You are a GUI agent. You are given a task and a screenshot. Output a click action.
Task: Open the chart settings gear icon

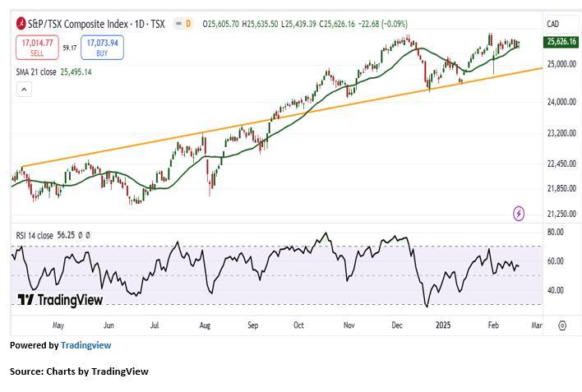pos(562,325)
